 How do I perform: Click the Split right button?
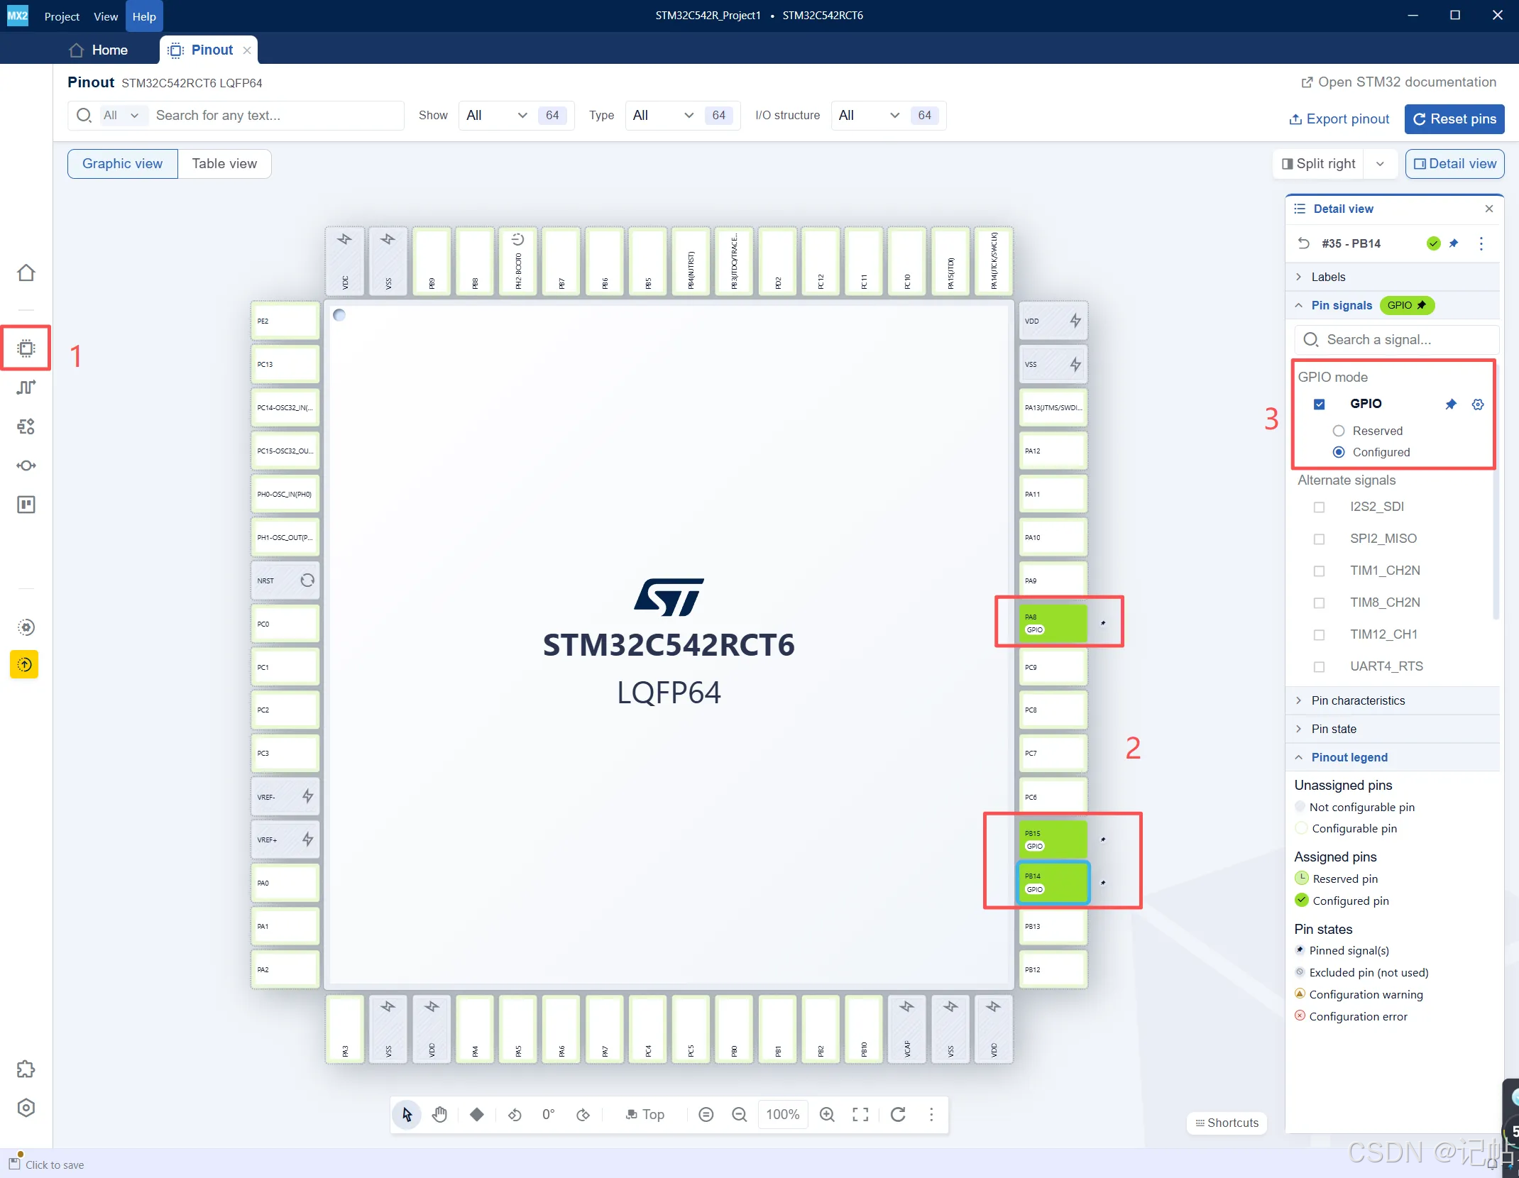[1320, 164]
